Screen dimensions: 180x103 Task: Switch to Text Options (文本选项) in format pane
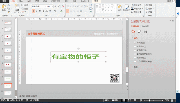click(145, 26)
